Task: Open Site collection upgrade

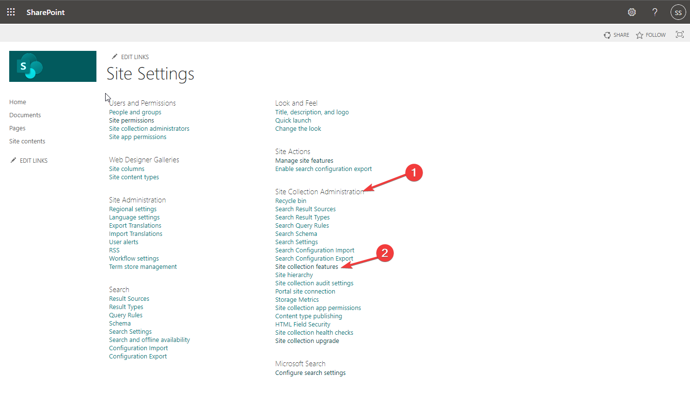Action: coord(307,341)
